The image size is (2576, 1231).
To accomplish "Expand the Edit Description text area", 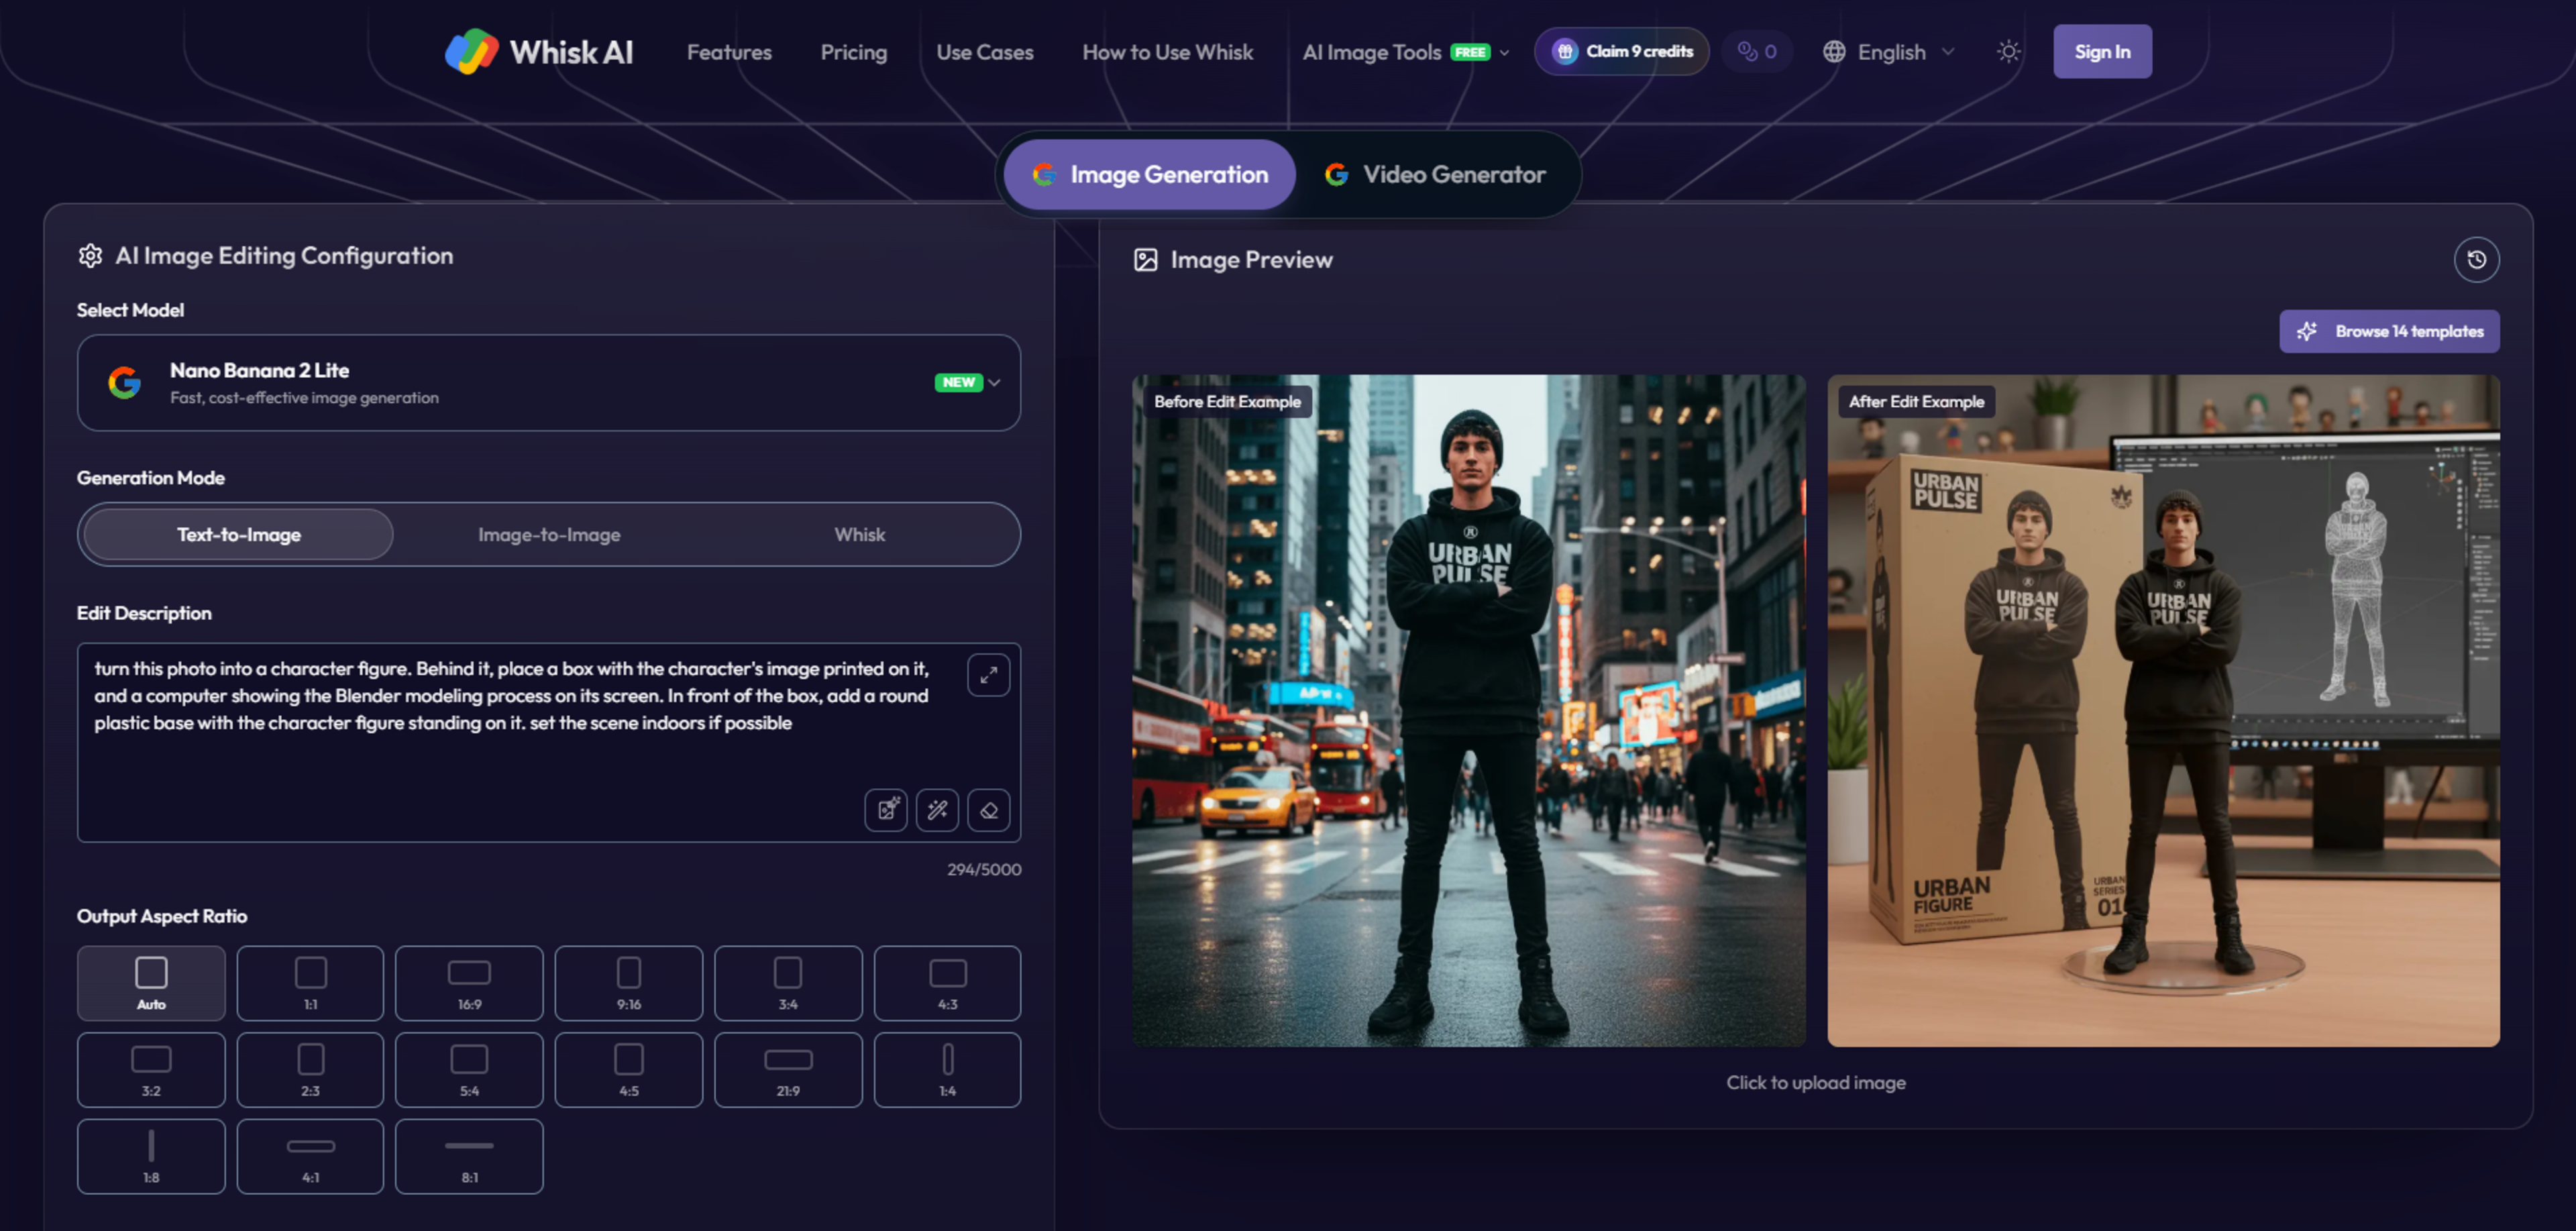I will [988, 675].
